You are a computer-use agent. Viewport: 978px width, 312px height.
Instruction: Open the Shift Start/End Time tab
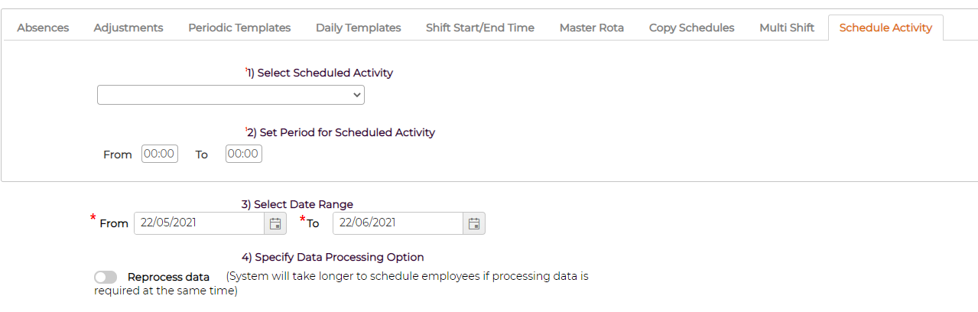[x=480, y=28]
